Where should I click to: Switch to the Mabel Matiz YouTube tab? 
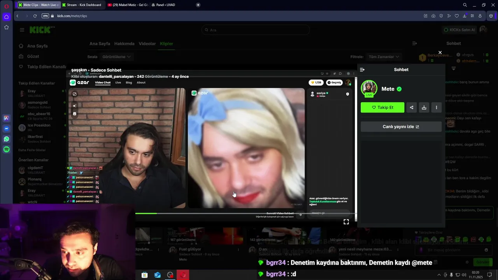point(128,5)
